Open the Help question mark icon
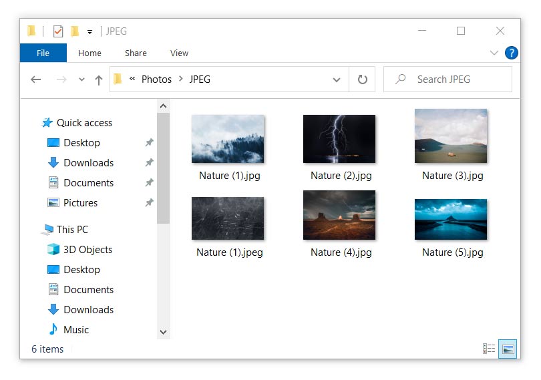541x380 pixels. (512, 53)
